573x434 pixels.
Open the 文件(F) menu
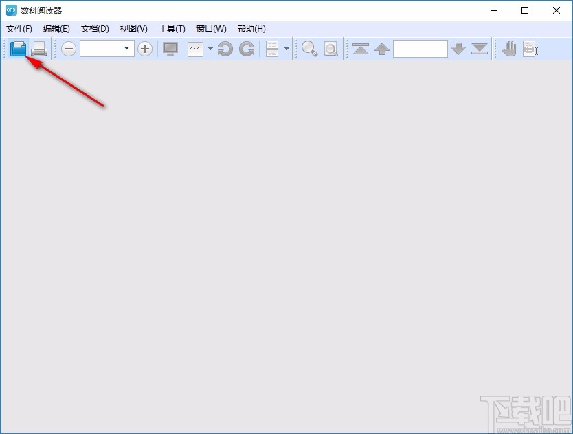[x=19, y=28]
